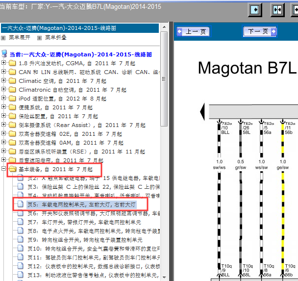This screenshot has width=298, height=281.
Task: Expand the 保险丝配置 folder
Action: [3, 116]
